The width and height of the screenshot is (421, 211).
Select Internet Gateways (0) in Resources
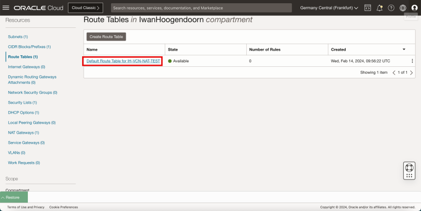point(26,67)
